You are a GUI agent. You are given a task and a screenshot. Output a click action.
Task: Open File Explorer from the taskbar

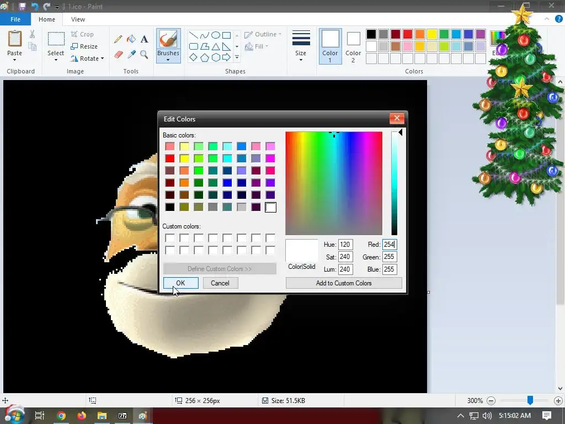point(102,416)
